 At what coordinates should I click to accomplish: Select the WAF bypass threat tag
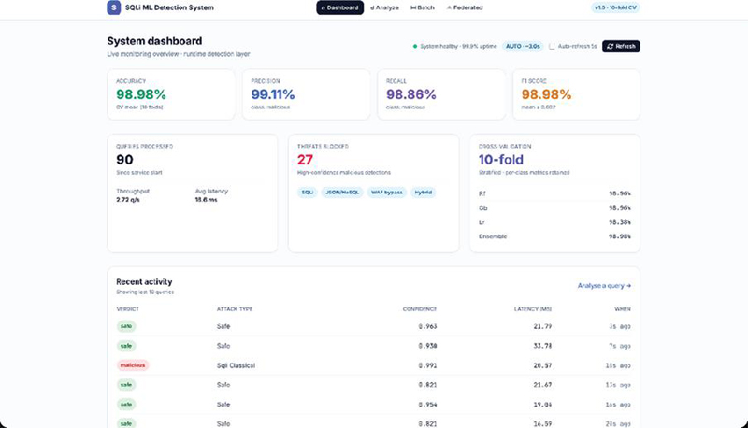coord(387,193)
